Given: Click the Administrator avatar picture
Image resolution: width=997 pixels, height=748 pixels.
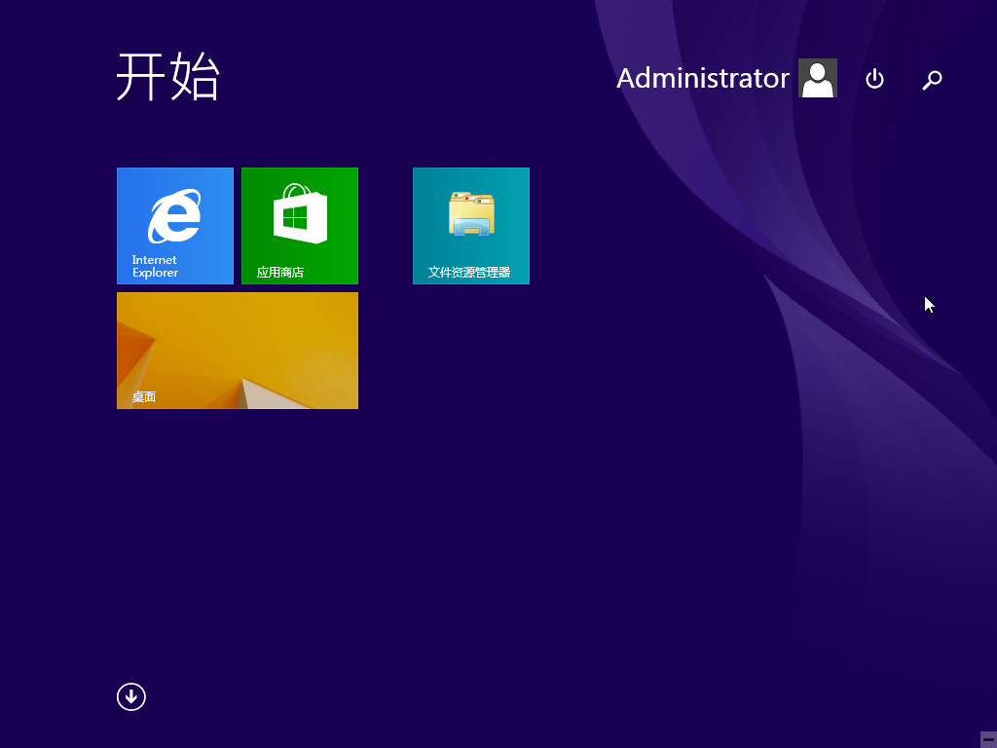Looking at the screenshot, I should click(818, 78).
